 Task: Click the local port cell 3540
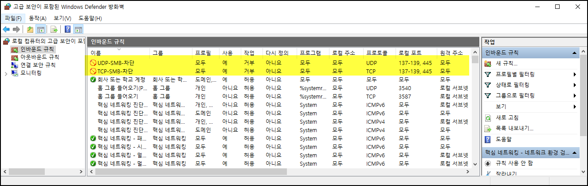click(405, 88)
